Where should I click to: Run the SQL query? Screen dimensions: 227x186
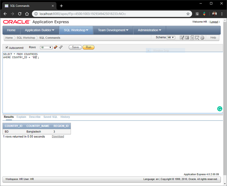click(89, 47)
